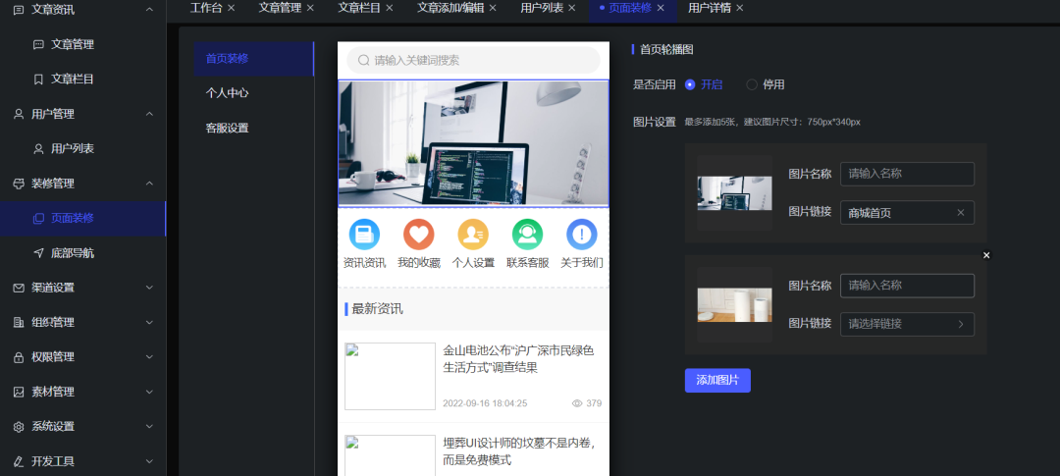
Task: Collapse the 装修管理 menu
Action: click(149, 184)
